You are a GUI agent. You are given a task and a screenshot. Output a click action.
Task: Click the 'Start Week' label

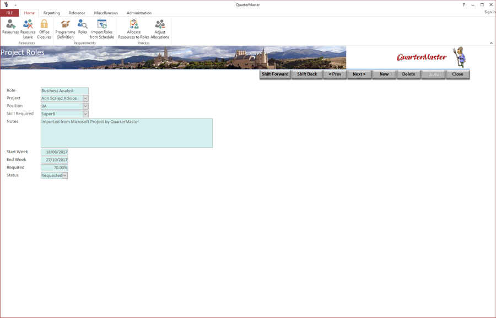17,152
